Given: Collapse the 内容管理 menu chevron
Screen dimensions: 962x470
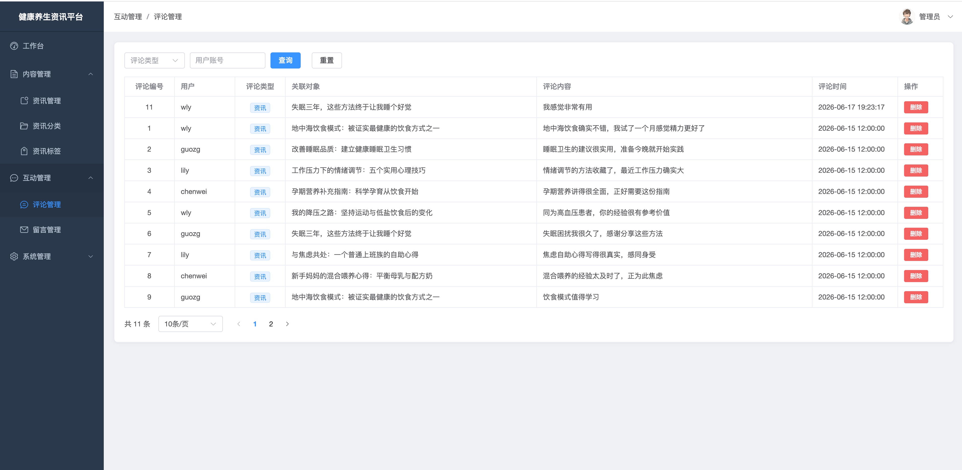Looking at the screenshot, I should coord(90,74).
